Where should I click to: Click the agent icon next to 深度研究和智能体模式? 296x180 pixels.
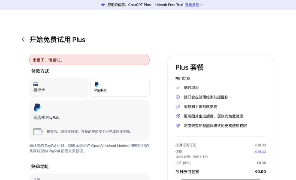click(x=178, y=125)
